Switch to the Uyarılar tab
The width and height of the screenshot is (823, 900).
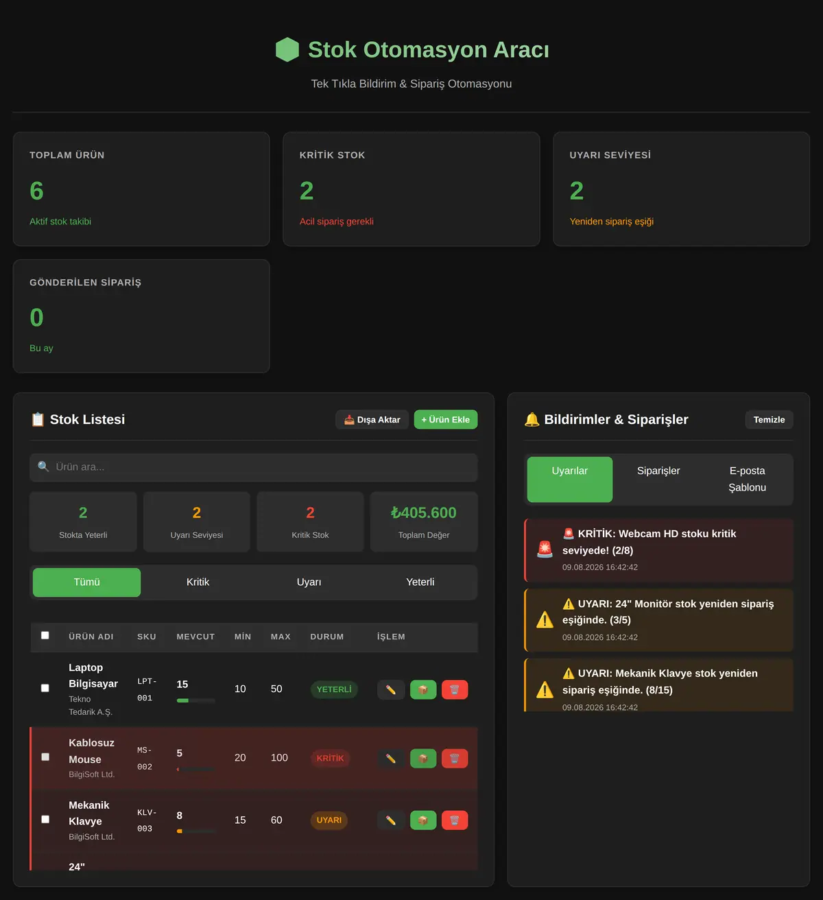(x=570, y=479)
